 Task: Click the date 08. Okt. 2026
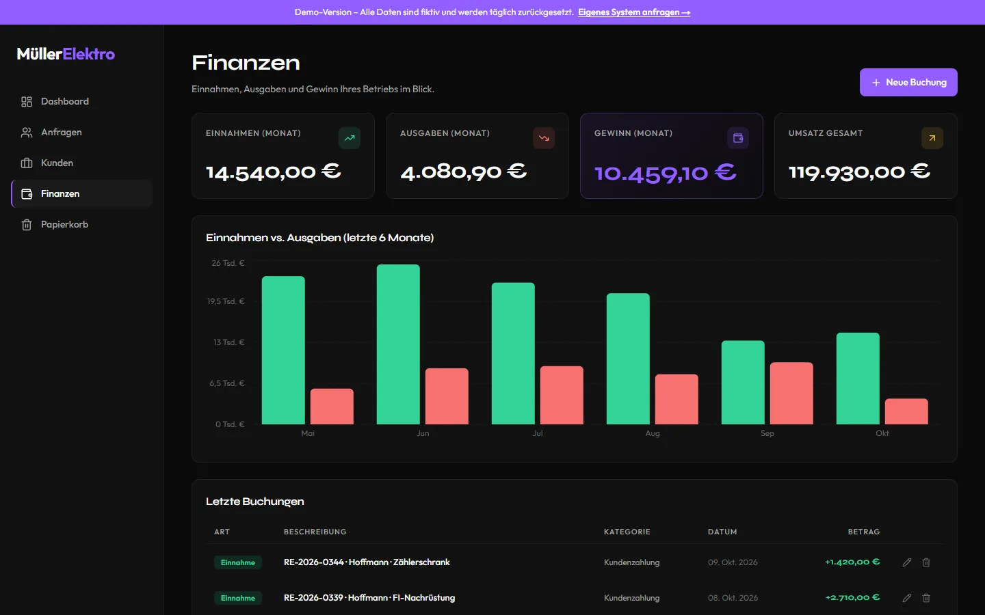(x=733, y=598)
